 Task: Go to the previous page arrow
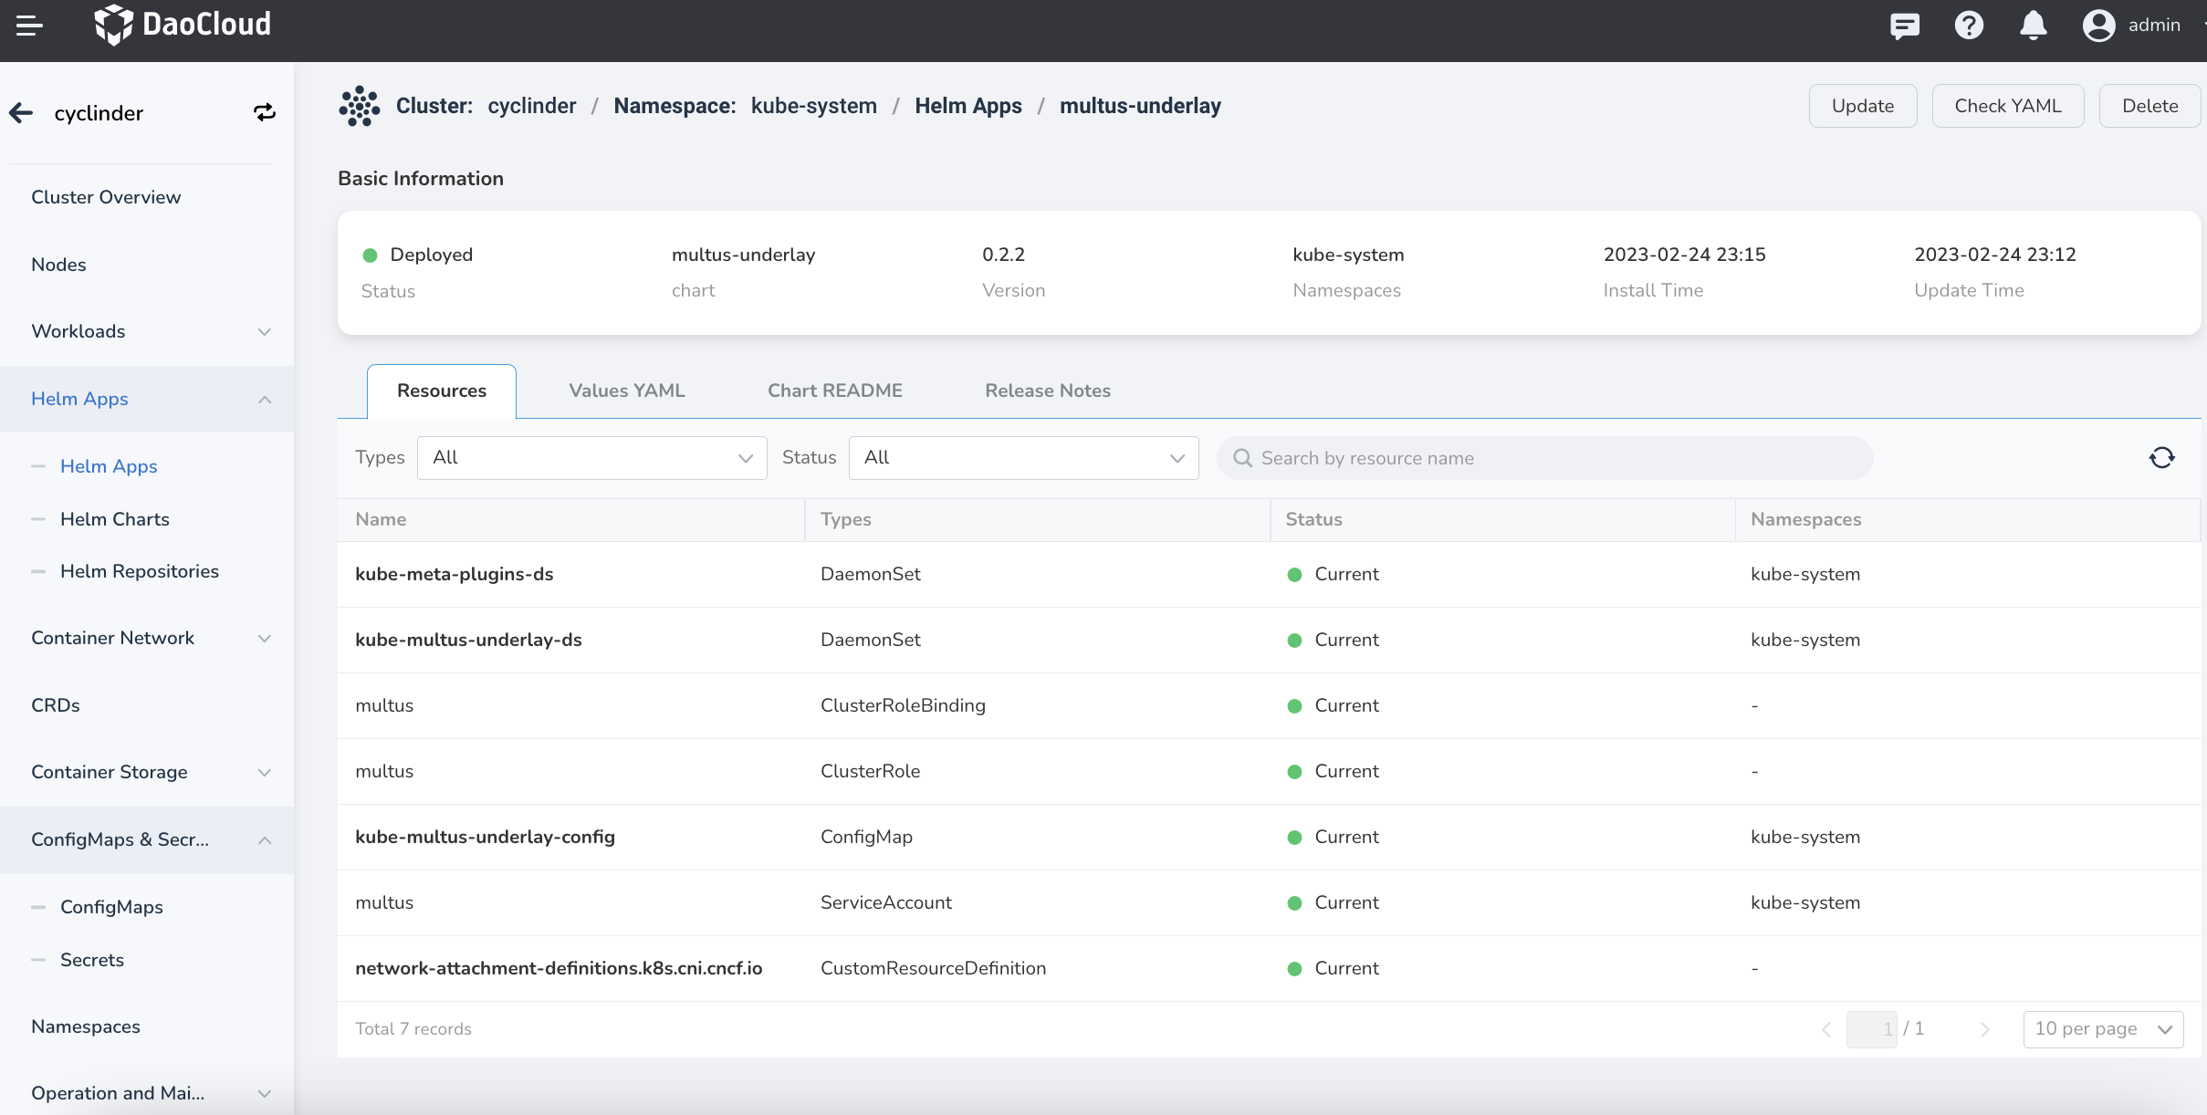(x=1825, y=1029)
